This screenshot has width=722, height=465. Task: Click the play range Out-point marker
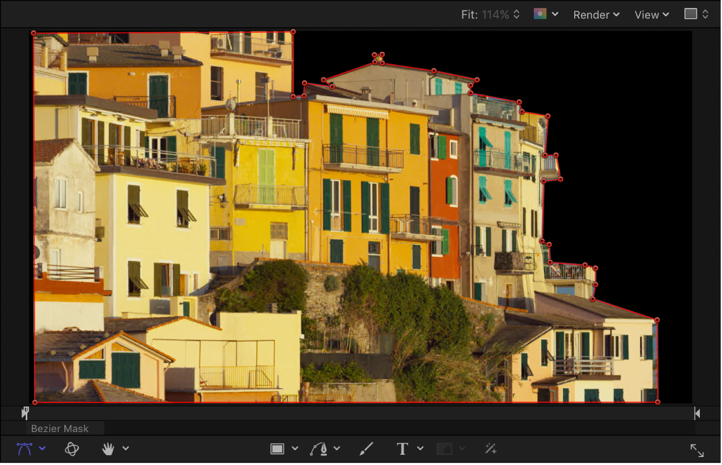point(697,413)
